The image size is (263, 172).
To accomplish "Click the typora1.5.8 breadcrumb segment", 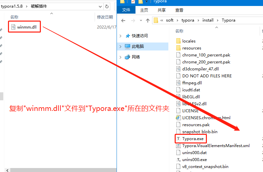I will tap(12, 6).
